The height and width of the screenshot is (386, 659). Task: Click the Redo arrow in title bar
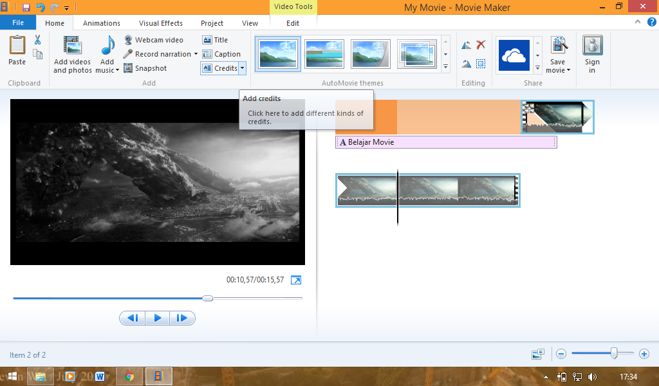(54, 7)
